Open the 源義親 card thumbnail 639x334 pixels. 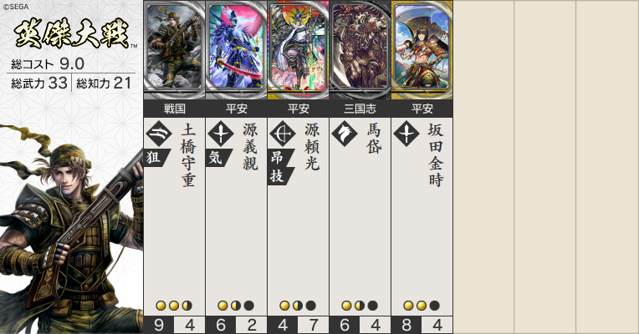[237, 49]
